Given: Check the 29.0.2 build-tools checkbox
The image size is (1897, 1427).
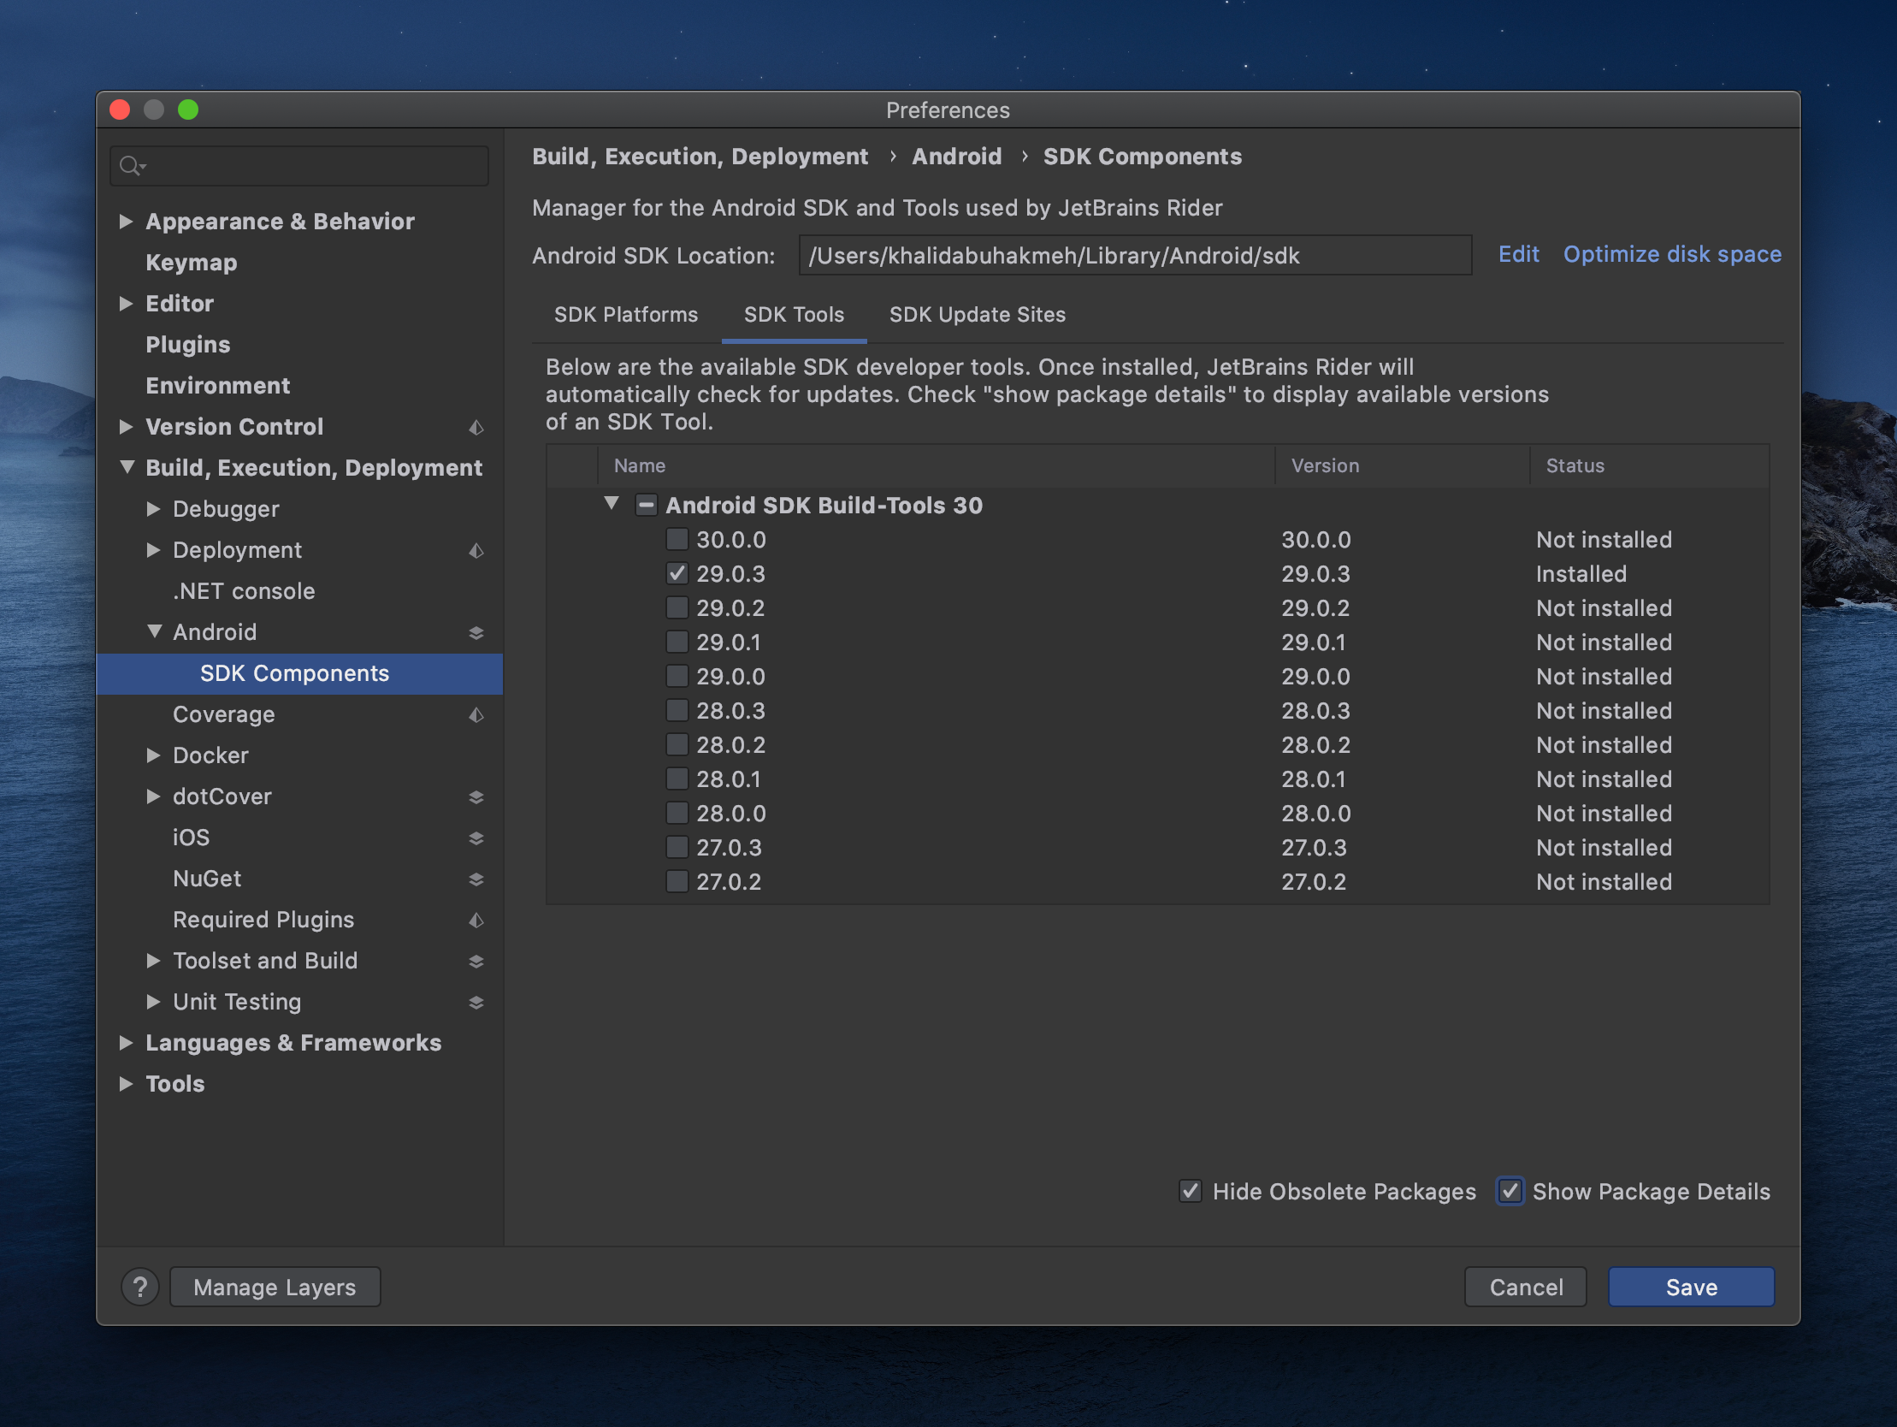Looking at the screenshot, I should click(677, 607).
